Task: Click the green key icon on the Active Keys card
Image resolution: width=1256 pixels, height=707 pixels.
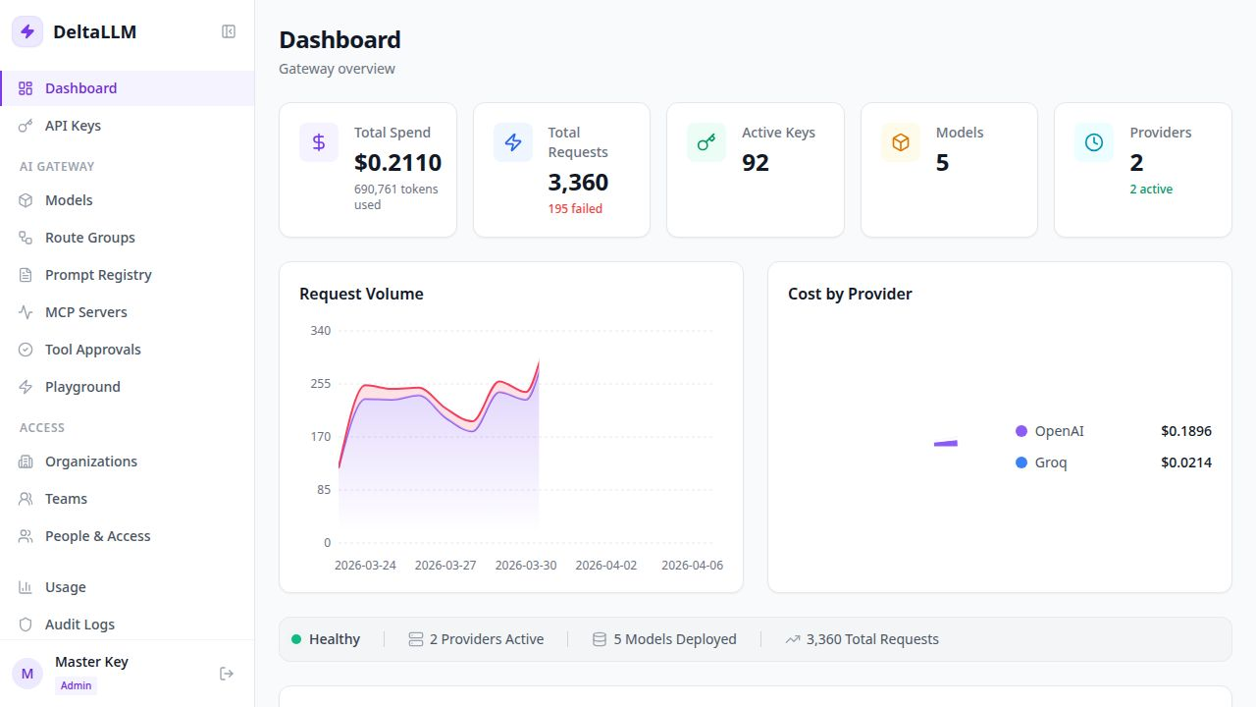Action: click(x=706, y=142)
